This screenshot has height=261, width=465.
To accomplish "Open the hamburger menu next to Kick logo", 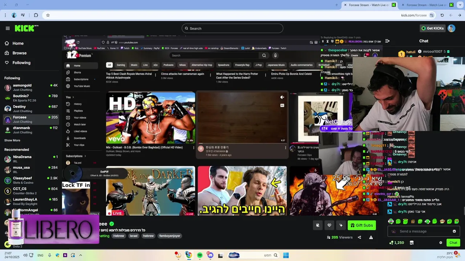I will pos(8,28).
